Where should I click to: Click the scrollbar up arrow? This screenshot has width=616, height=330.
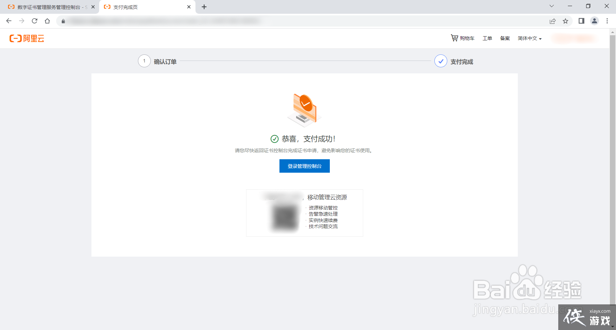612,32
